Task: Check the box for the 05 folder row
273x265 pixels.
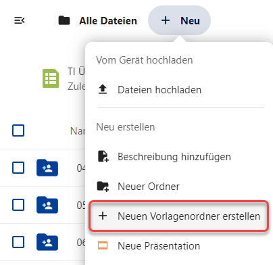Action: 18,205
